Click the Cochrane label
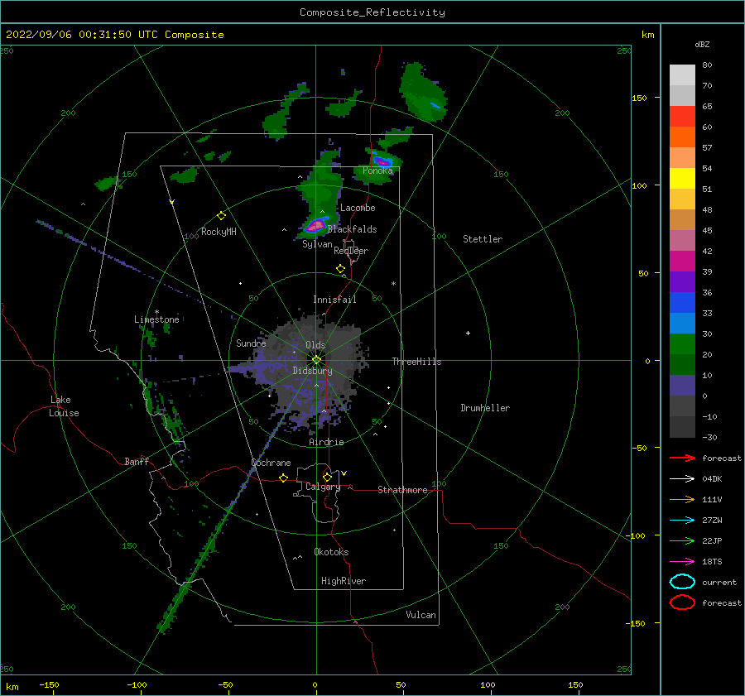 pyautogui.click(x=271, y=463)
